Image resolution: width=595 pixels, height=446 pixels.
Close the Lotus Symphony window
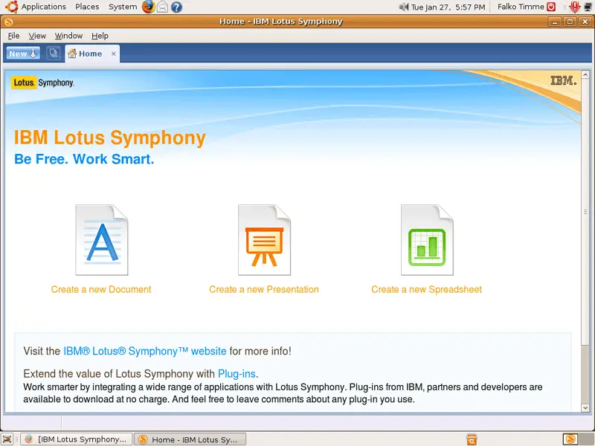[x=585, y=22]
